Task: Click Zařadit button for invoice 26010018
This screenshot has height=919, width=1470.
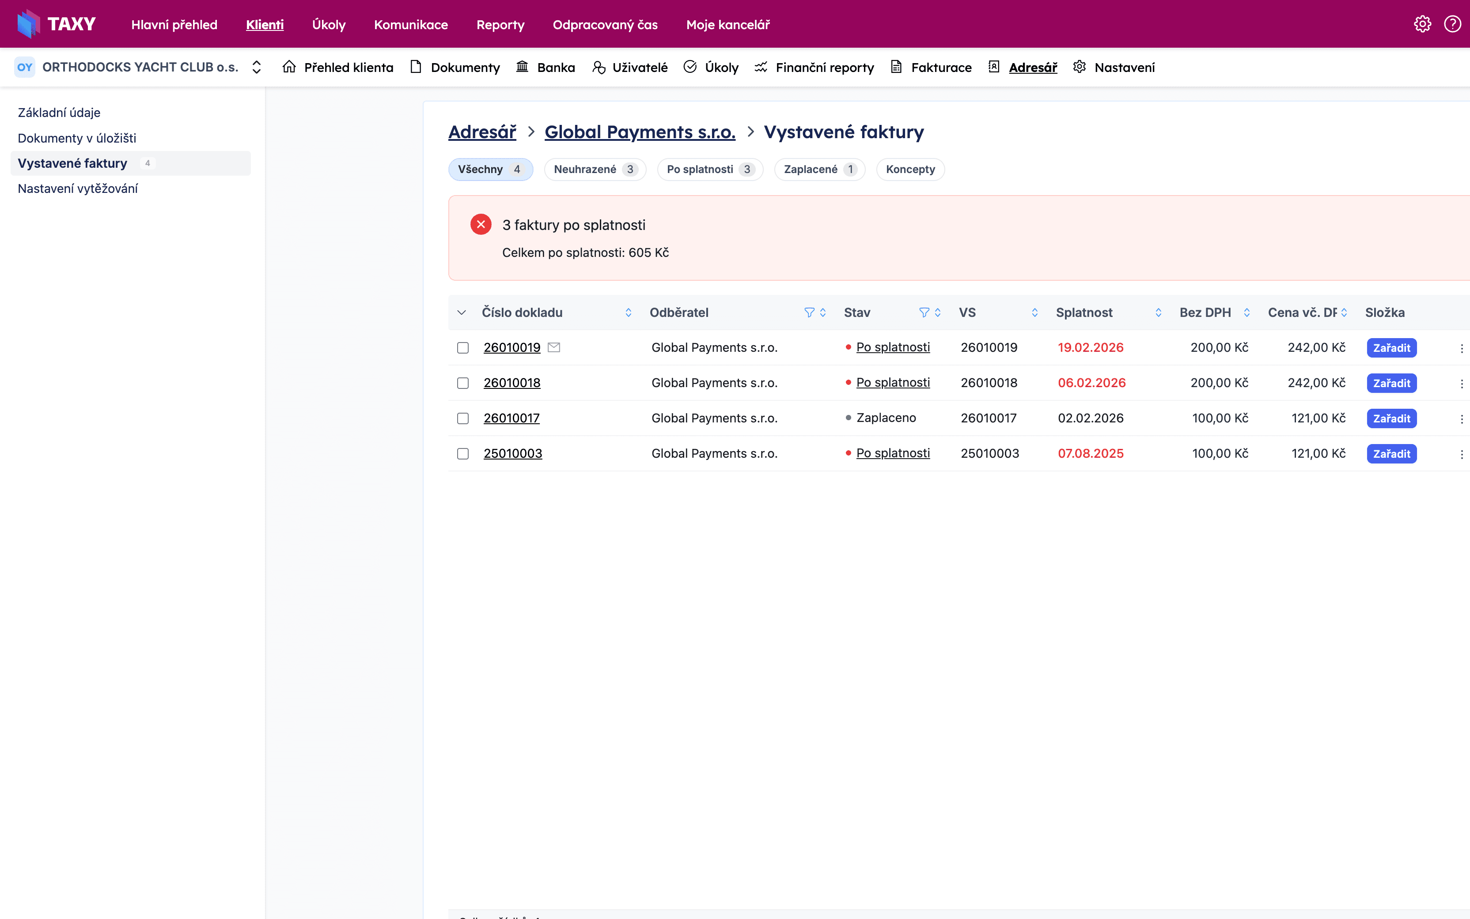Action: (x=1391, y=383)
